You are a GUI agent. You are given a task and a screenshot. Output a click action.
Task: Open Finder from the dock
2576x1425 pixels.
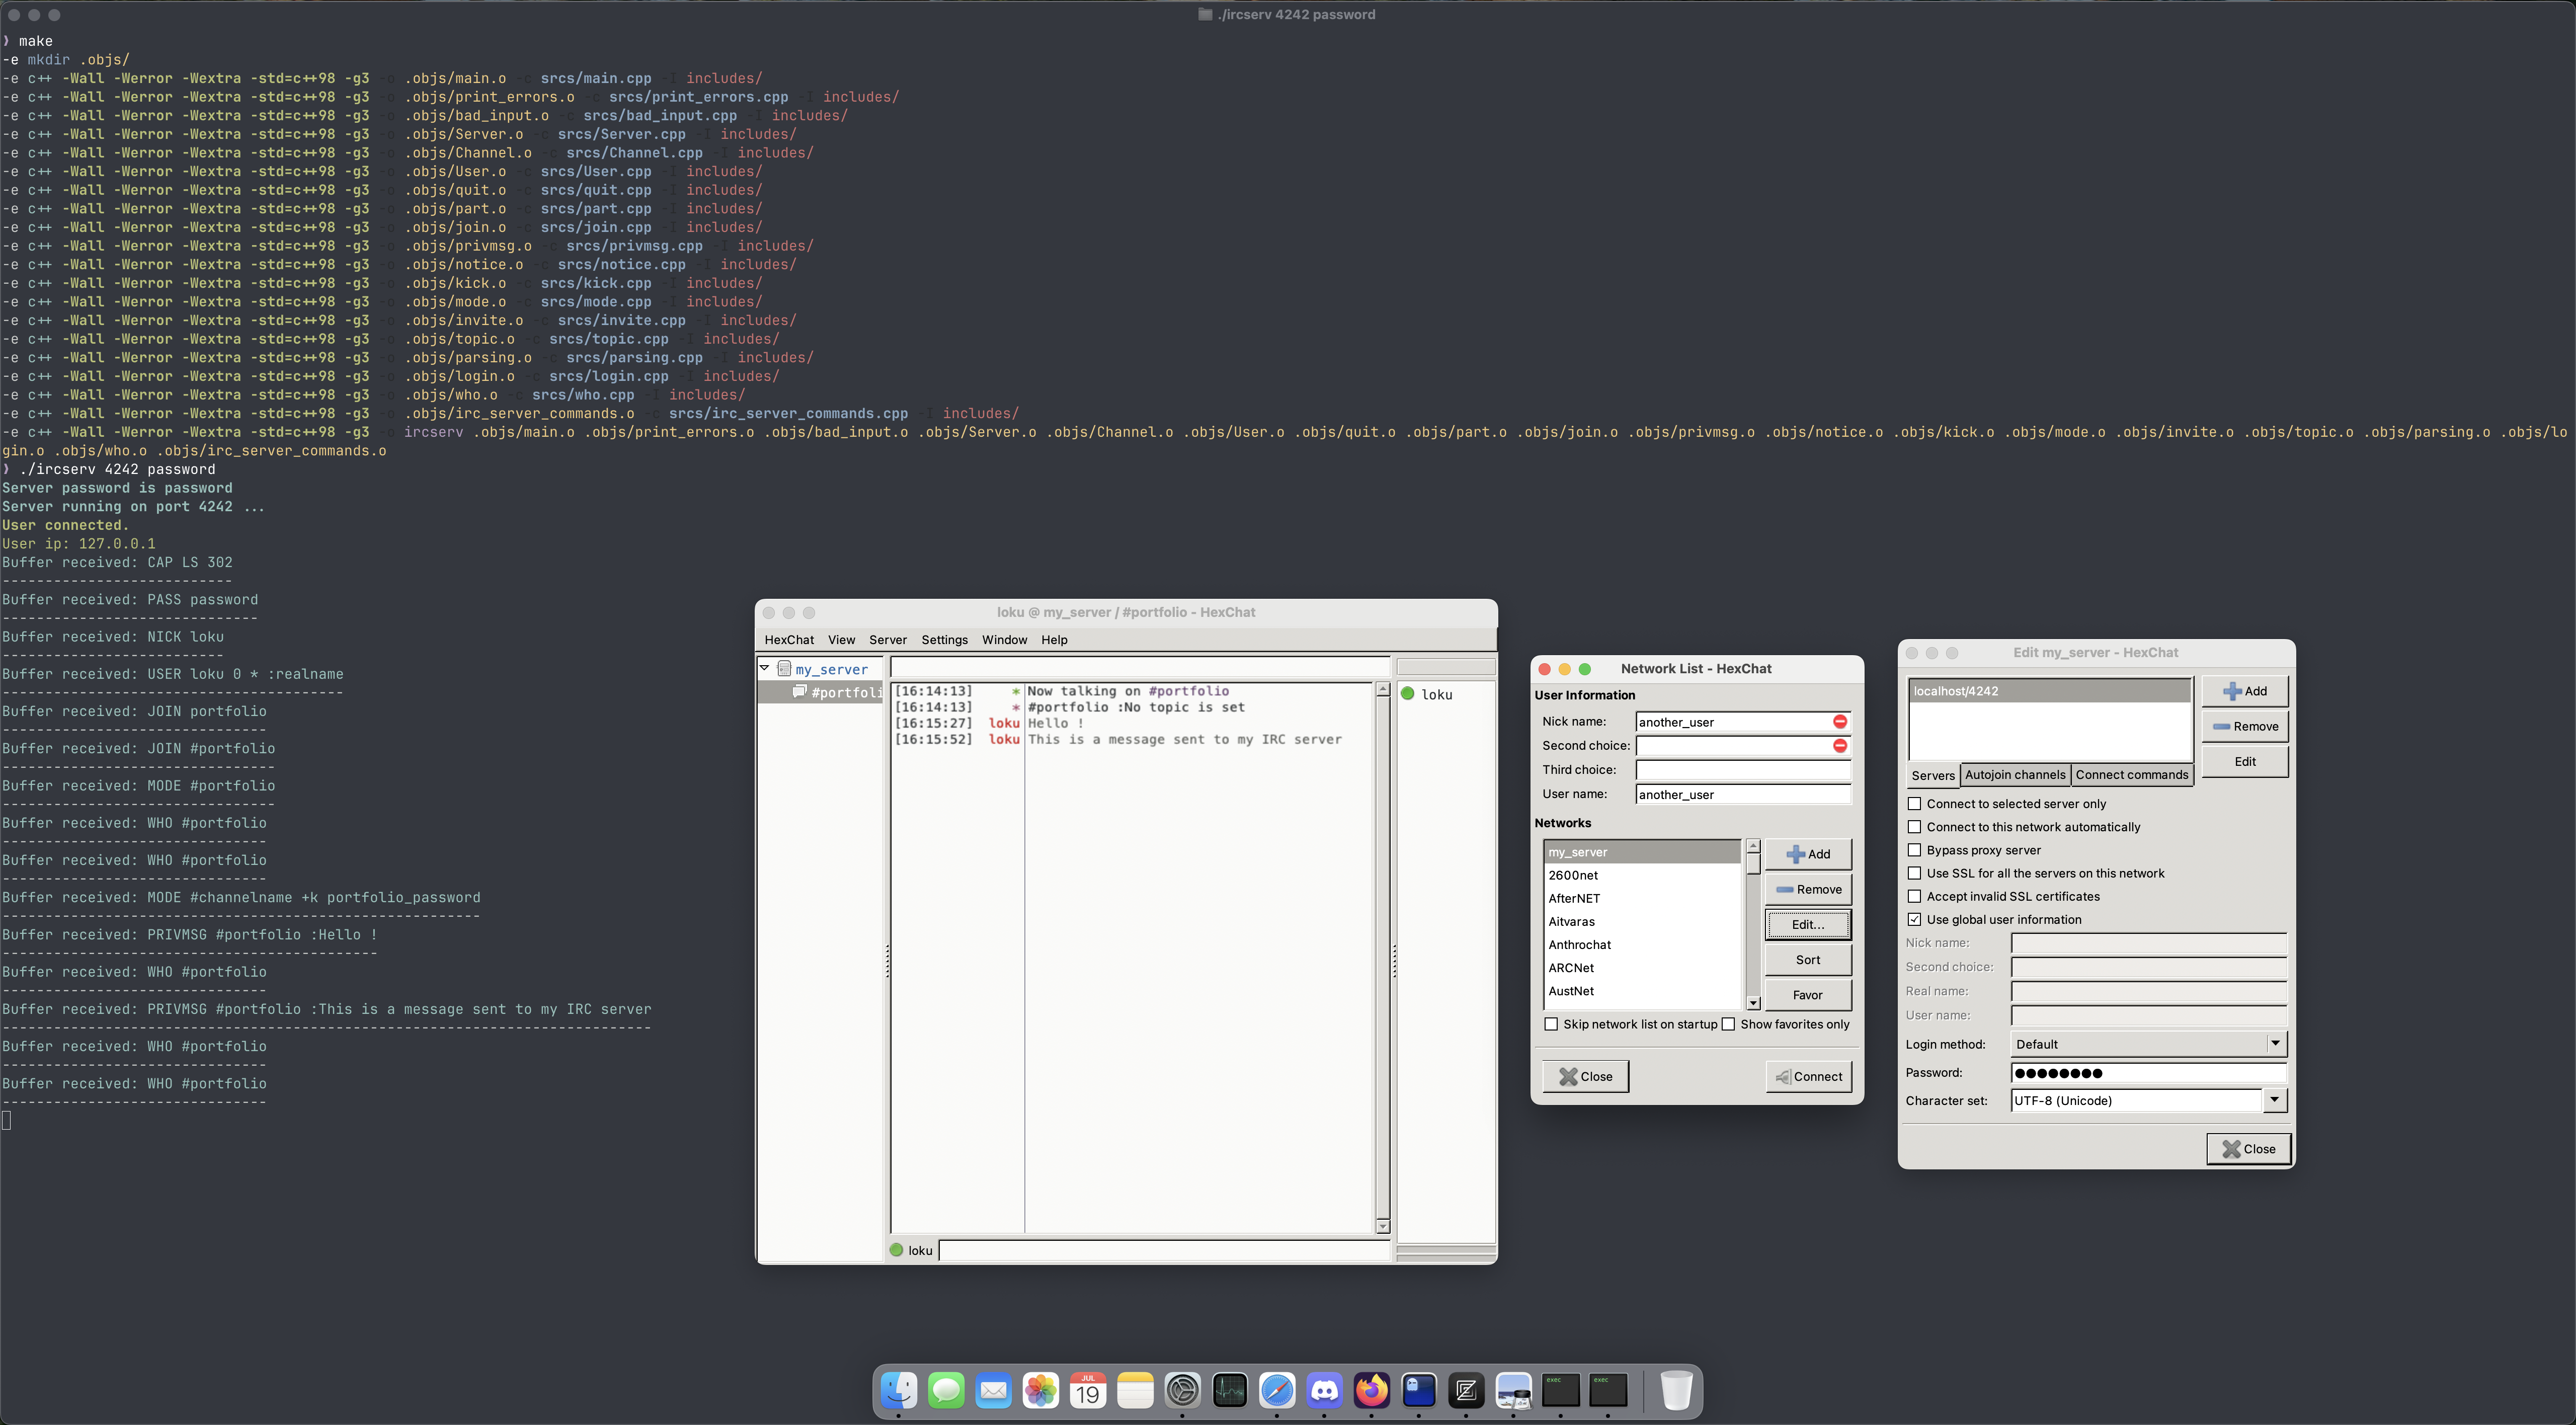[x=898, y=1390]
